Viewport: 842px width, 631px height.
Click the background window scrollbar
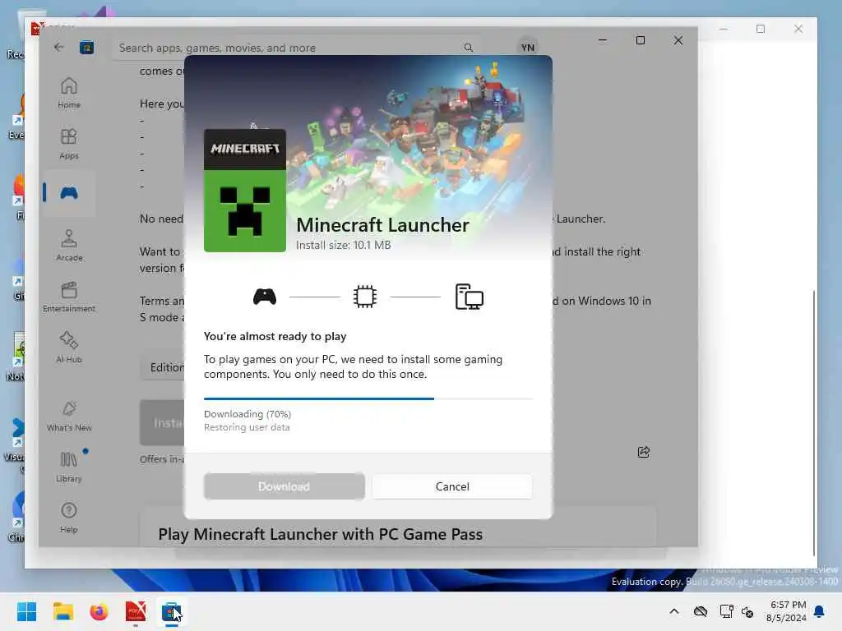tap(814, 423)
